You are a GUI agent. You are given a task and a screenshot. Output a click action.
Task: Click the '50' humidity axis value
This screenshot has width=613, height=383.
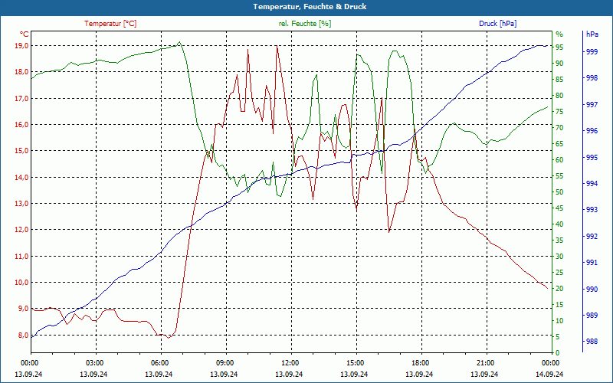[559, 192]
